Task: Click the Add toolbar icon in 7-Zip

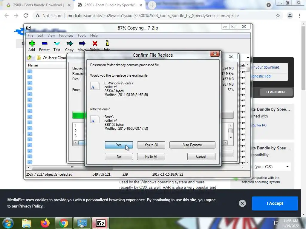Action: tap(32, 44)
